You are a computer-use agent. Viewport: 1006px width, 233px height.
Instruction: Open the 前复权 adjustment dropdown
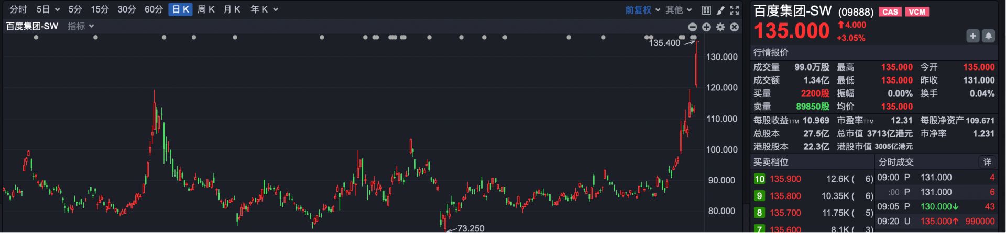(x=642, y=10)
